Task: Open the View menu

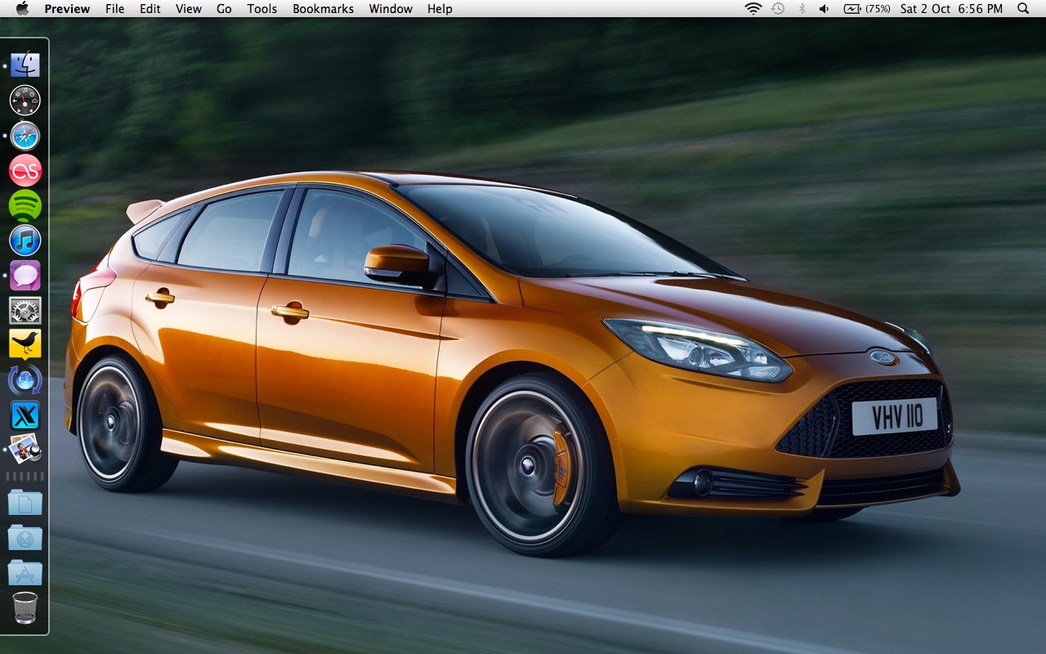Action: tap(189, 9)
